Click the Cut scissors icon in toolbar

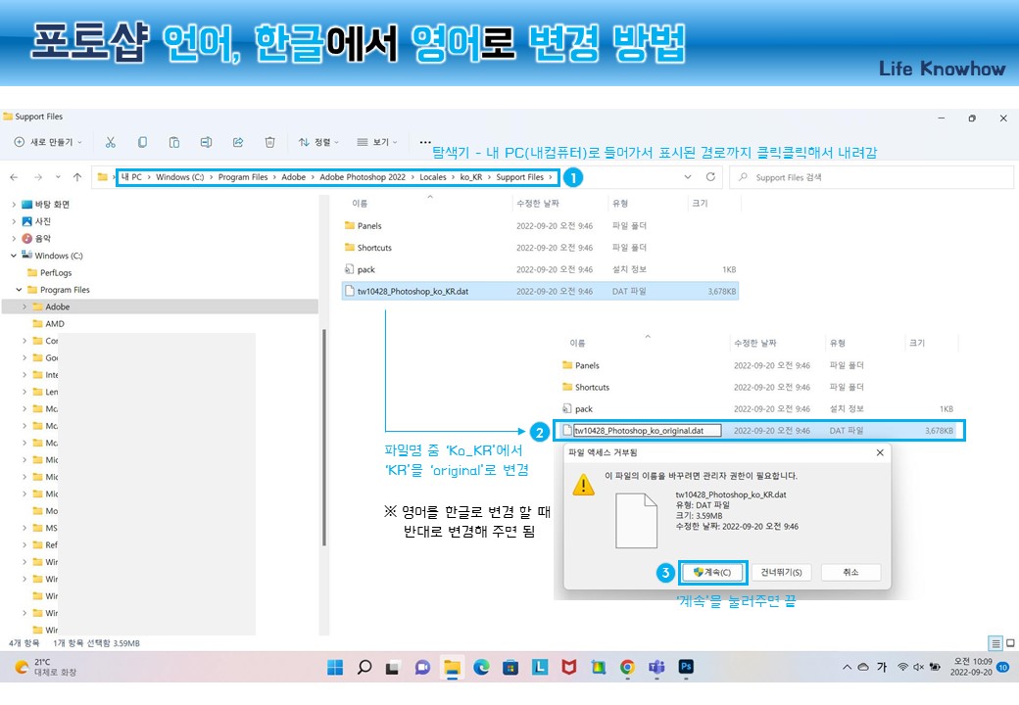tap(111, 142)
